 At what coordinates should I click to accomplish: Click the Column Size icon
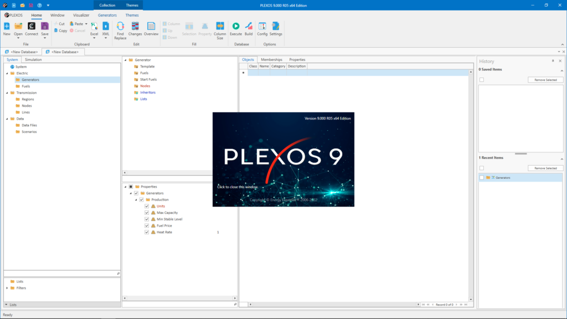220,26
